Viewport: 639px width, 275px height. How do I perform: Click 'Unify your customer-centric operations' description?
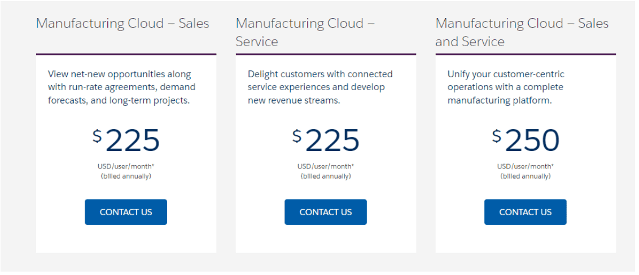tap(506, 87)
